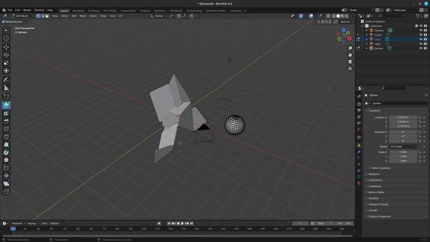Click the Location X value field
Screen dimensions: 430x242
[403, 118]
